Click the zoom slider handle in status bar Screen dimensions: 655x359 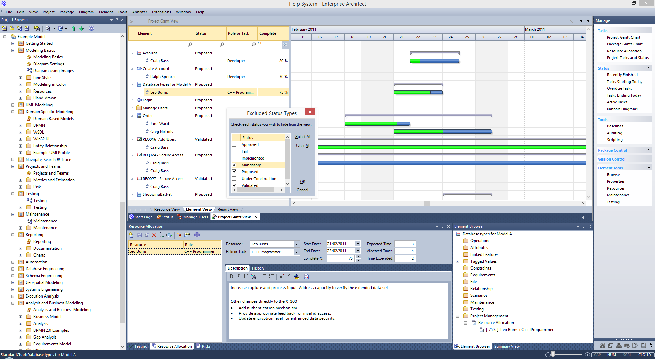553,355
